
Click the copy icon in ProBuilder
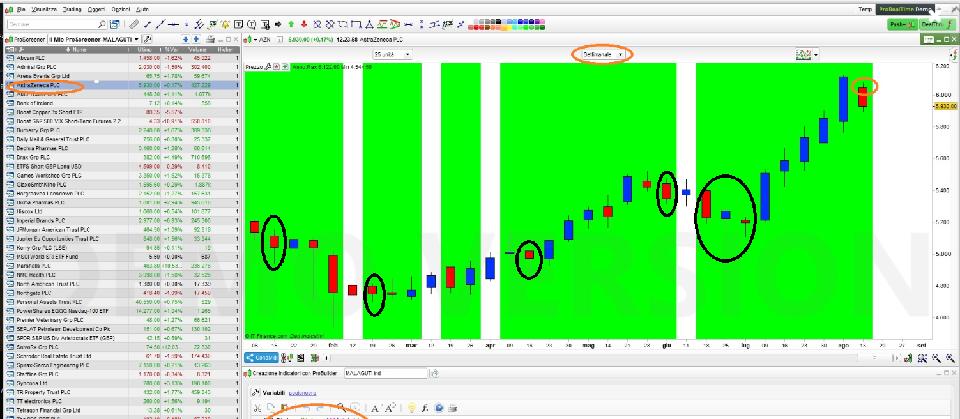[271, 408]
